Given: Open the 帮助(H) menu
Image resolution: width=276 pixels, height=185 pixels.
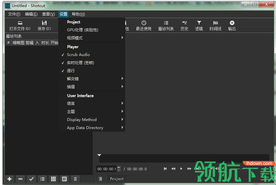Looking at the screenshot, I should coord(79,14).
